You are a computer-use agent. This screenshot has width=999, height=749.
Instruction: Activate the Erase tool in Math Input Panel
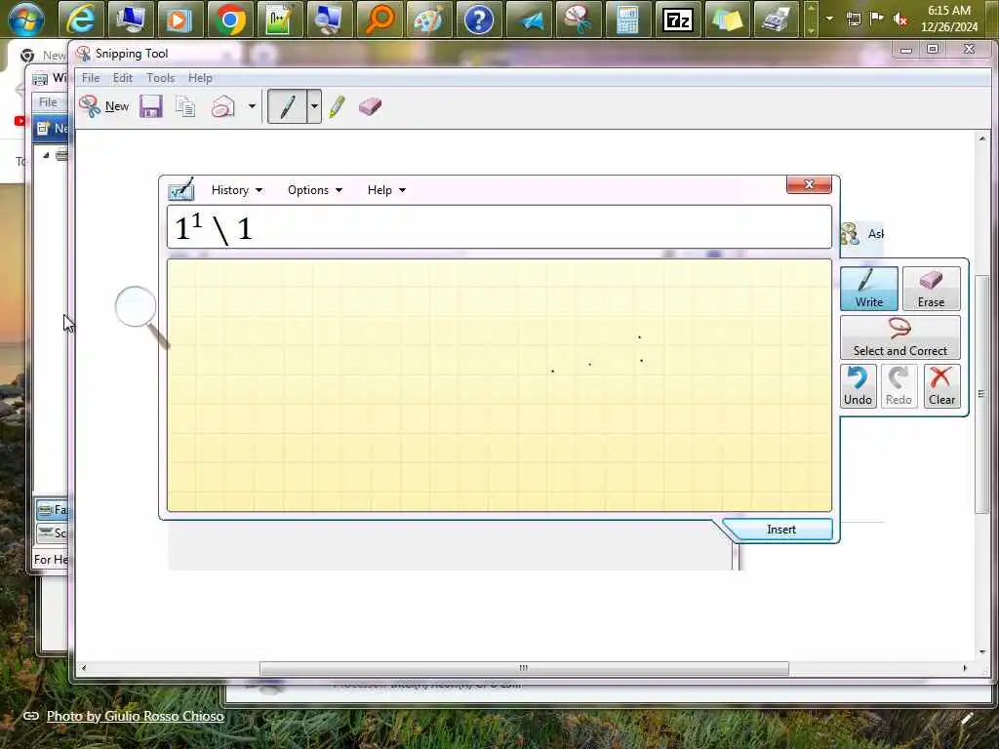pos(931,289)
